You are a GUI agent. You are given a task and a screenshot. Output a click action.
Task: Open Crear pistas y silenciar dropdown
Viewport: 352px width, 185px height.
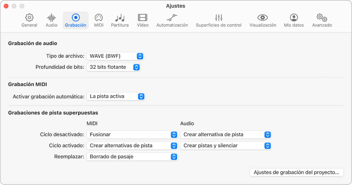click(226, 146)
